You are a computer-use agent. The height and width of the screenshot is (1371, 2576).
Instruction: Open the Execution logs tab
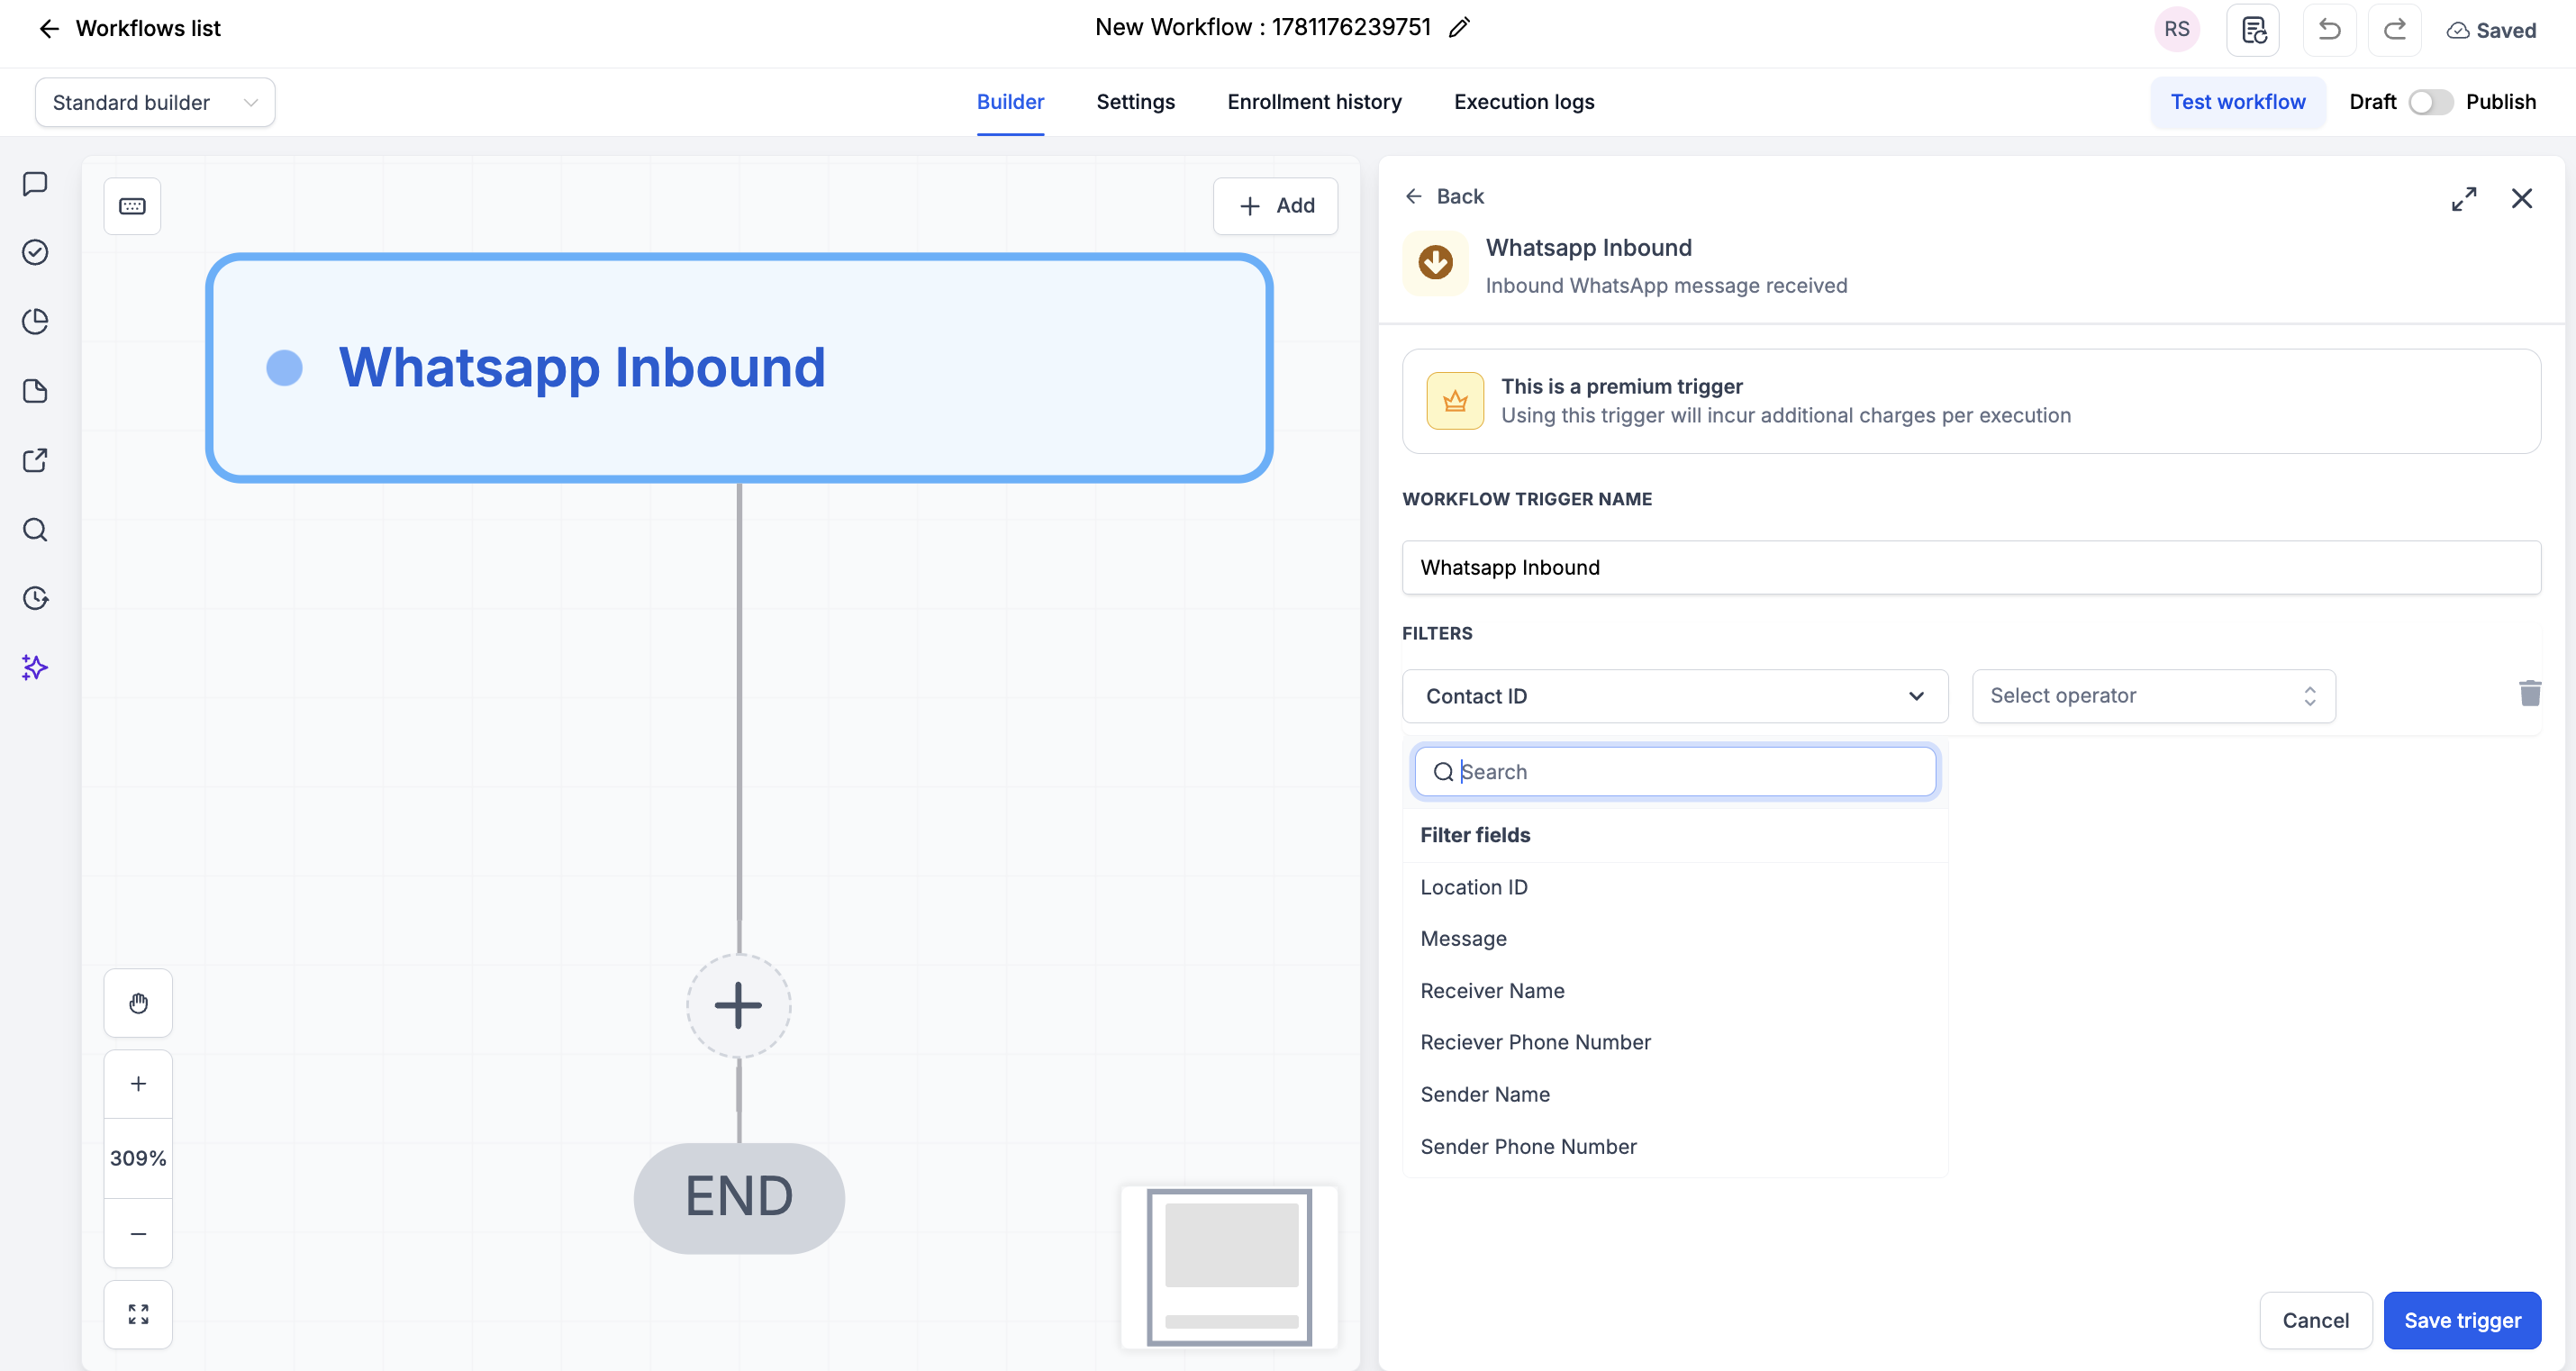point(1524,102)
